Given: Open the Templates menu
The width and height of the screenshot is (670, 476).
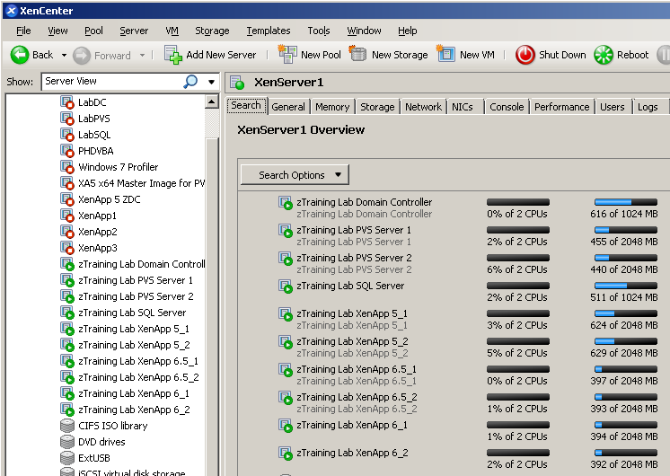Looking at the screenshot, I should coord(268,31).
